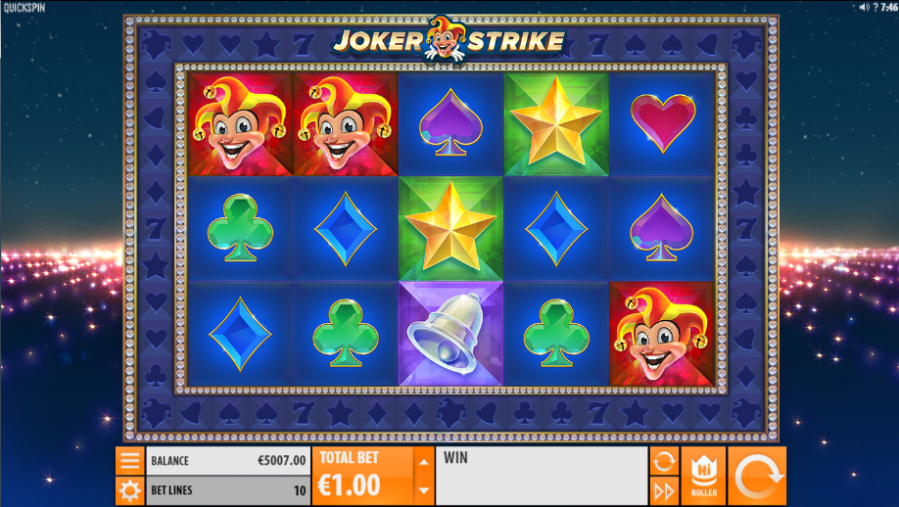Click the Balance display field

(228, 461)
